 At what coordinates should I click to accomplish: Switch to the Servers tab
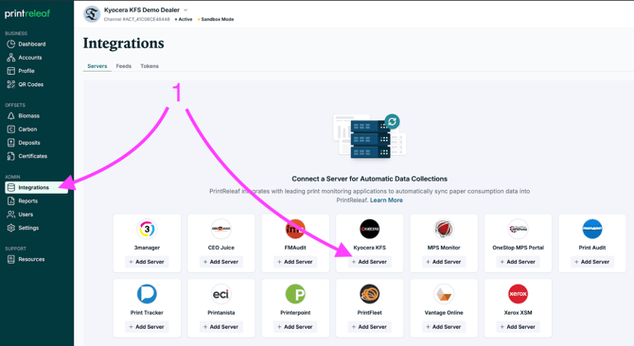[97, 66]
